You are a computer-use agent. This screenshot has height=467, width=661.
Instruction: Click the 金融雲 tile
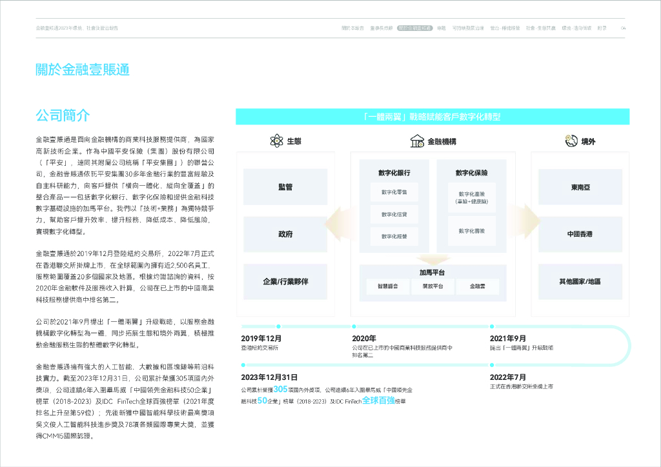(x=478, y=286)
